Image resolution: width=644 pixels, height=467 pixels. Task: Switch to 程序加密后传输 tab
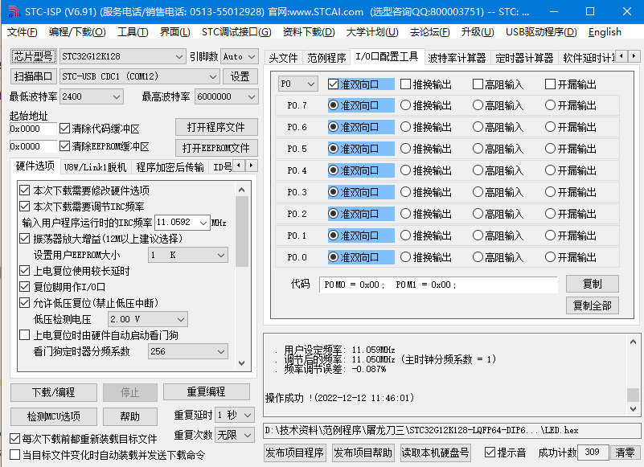(170, 167)
